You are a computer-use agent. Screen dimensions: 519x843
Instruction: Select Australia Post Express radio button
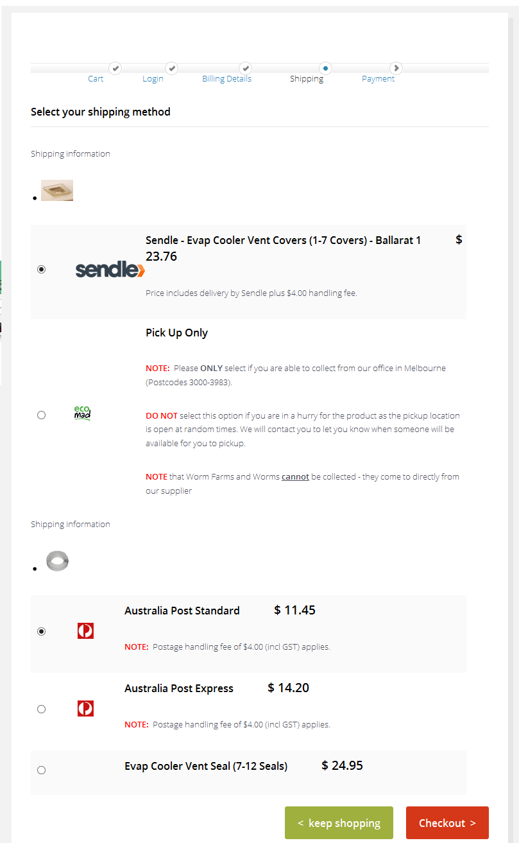(42, 709)
